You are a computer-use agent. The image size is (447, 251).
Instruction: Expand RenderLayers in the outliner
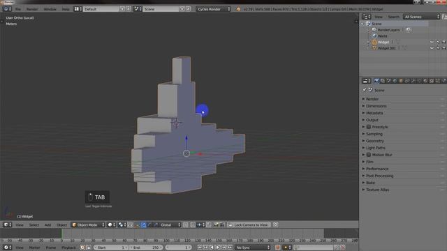pos(369,30)
